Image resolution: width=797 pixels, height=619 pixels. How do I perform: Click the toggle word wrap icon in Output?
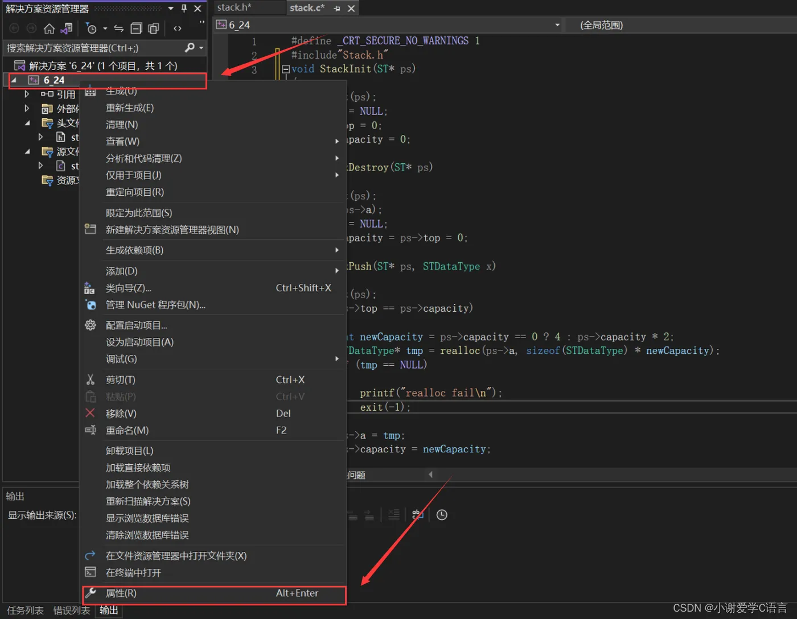(417, 515)
